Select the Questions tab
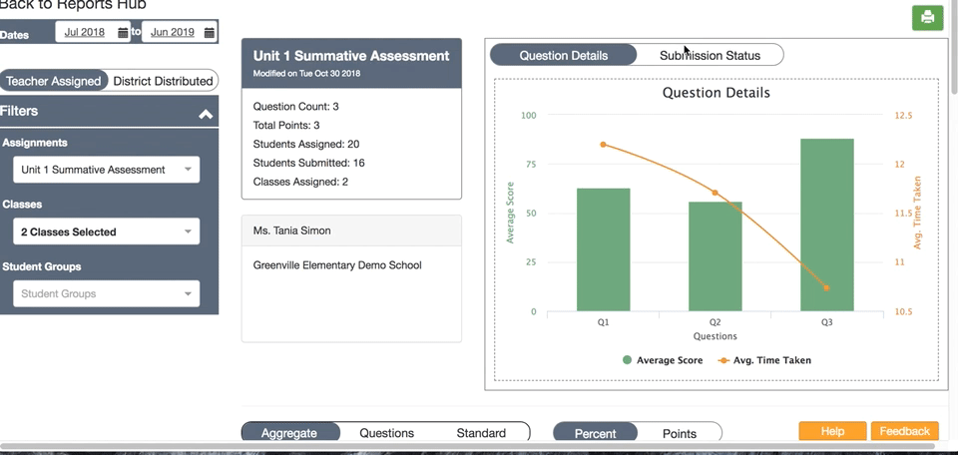The width and height of the screenshot is (958, 455). pos(387,433)
